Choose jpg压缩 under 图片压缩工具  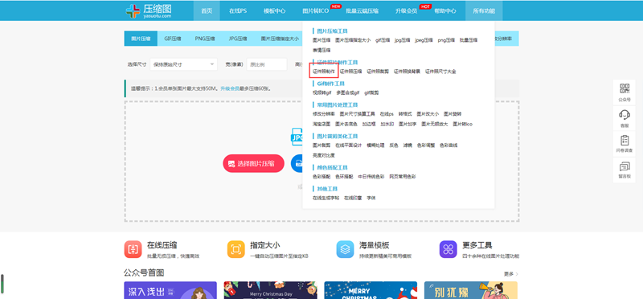pyautogui.click(x=403, y=40)
